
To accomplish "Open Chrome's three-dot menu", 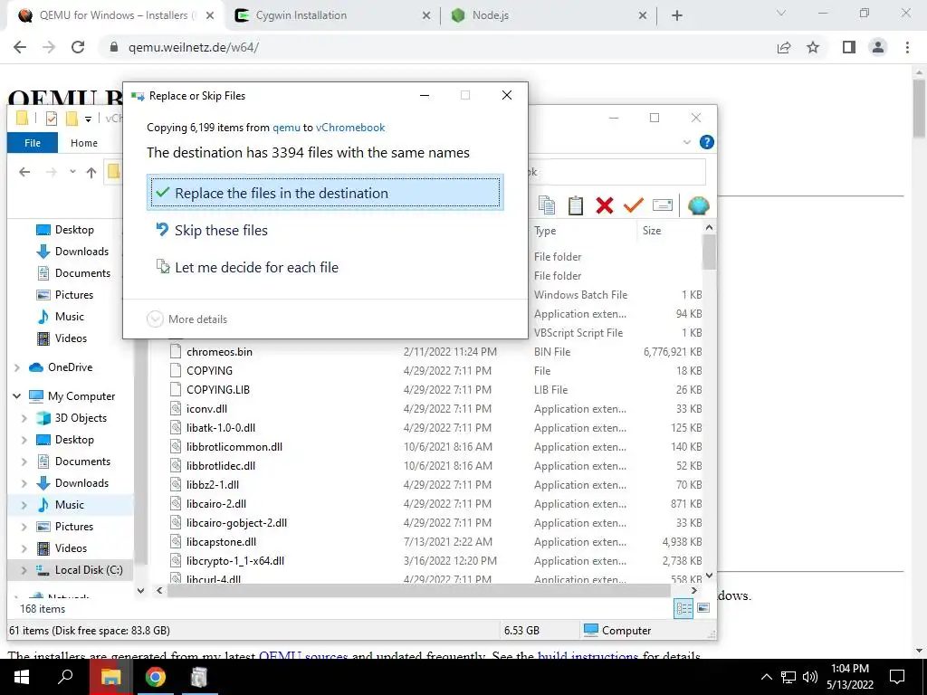I will 907,47.
